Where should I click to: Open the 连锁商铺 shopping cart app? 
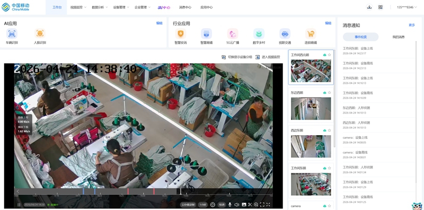(311, 37)
